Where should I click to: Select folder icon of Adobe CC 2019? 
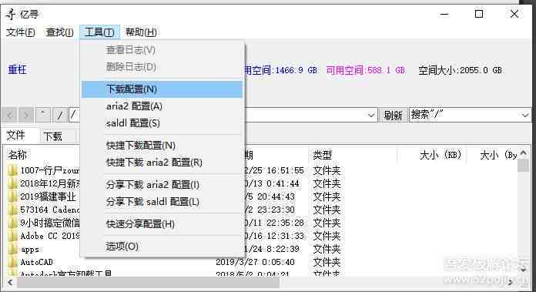12,236
